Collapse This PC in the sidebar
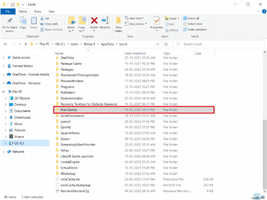The width and height of the screenshot is (267, 200). click(3, 92)
